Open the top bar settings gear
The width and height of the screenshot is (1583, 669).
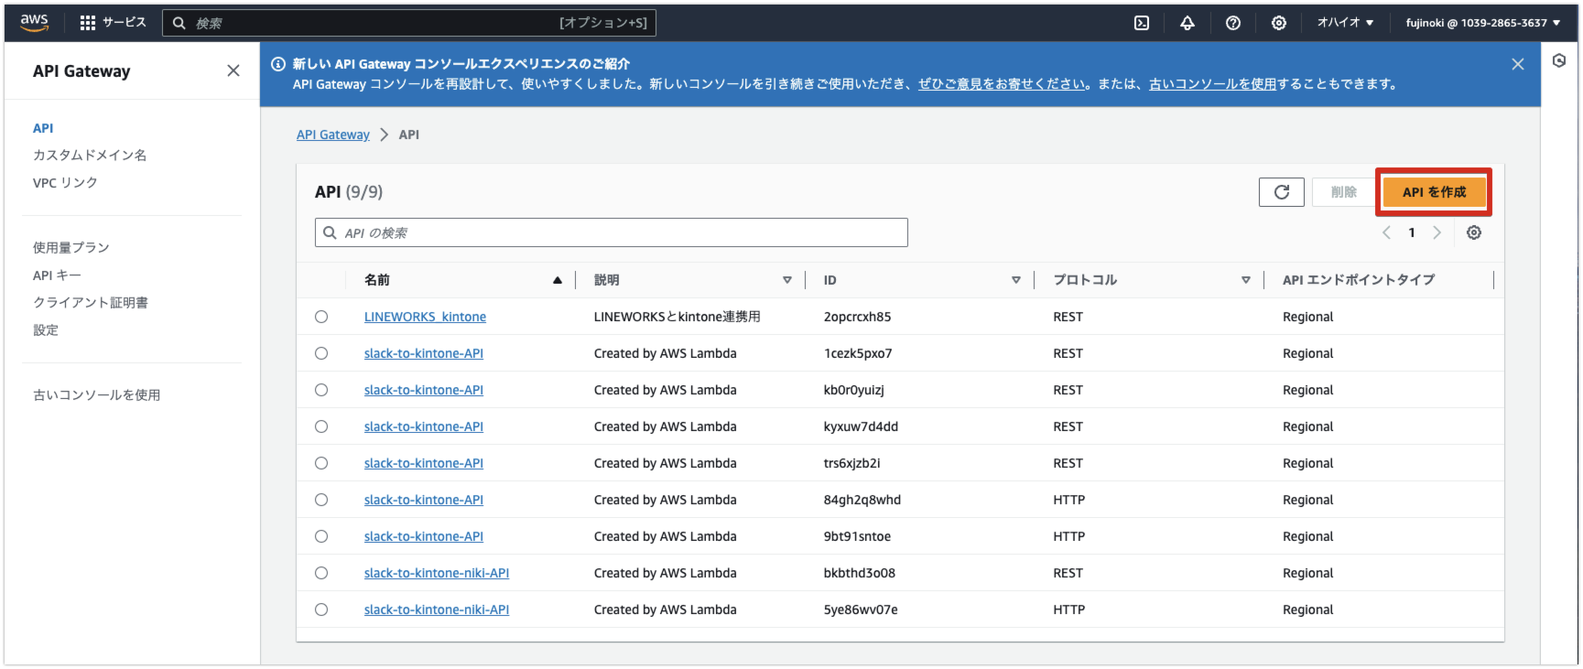(x=1279, y=23)
